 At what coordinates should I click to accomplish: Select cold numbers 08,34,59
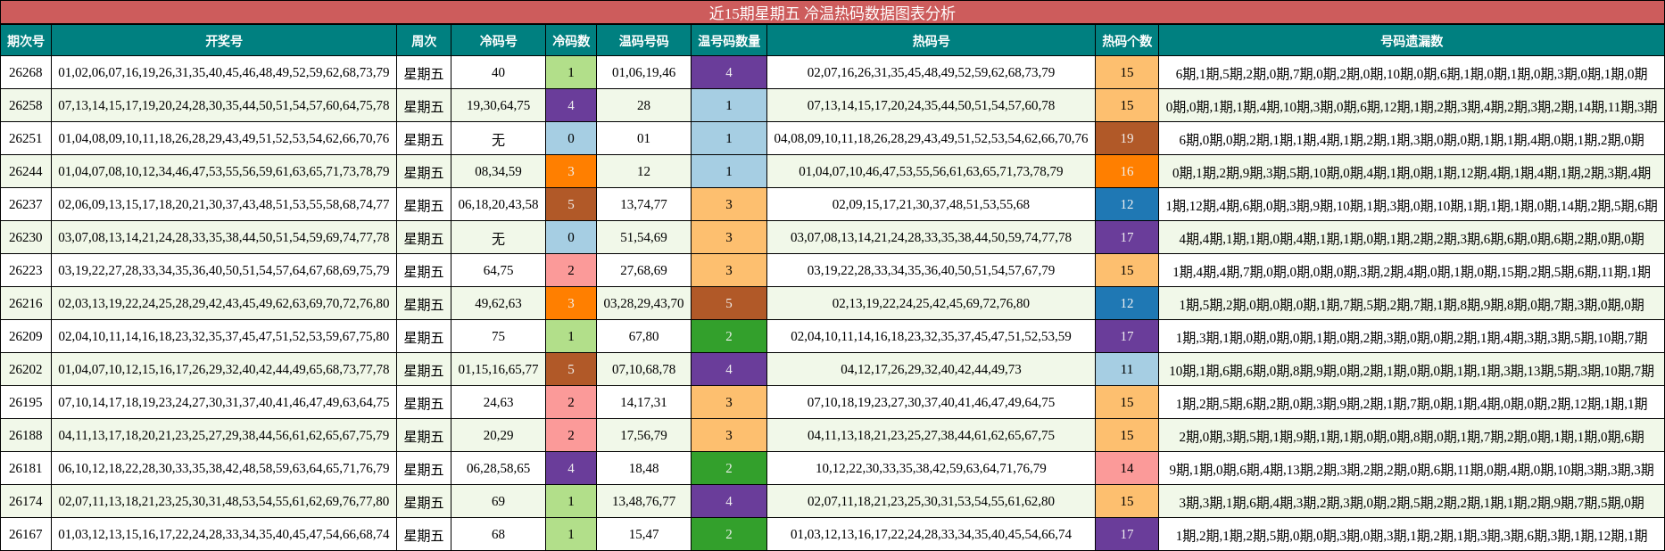[x=498, y=171]
